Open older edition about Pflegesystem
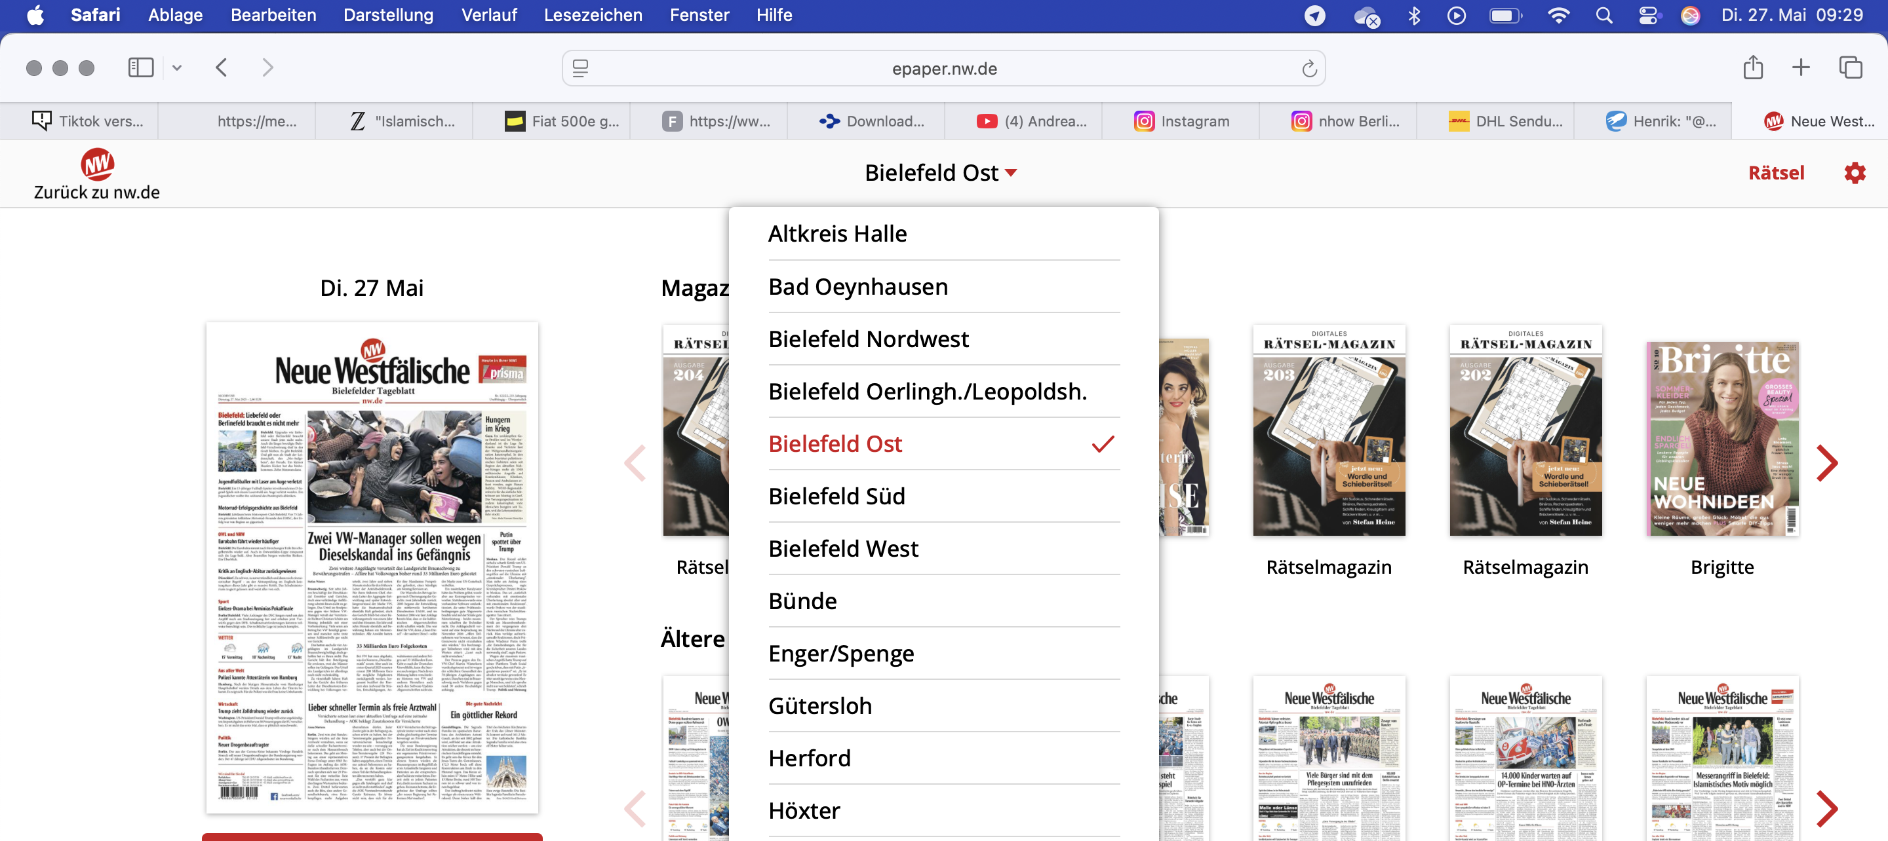 click(1329, 758)
